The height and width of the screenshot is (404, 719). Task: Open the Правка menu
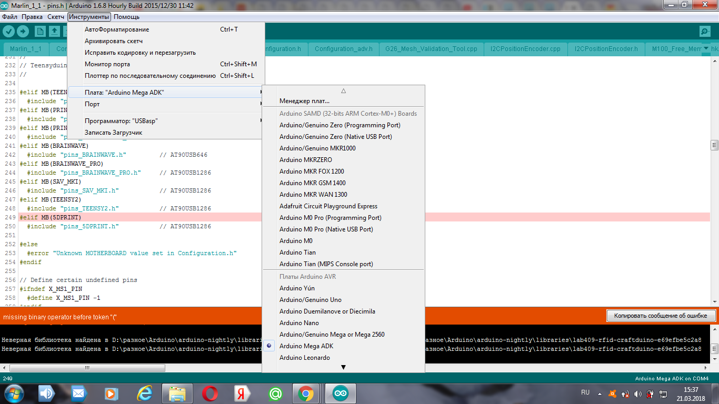pos(32,17)
